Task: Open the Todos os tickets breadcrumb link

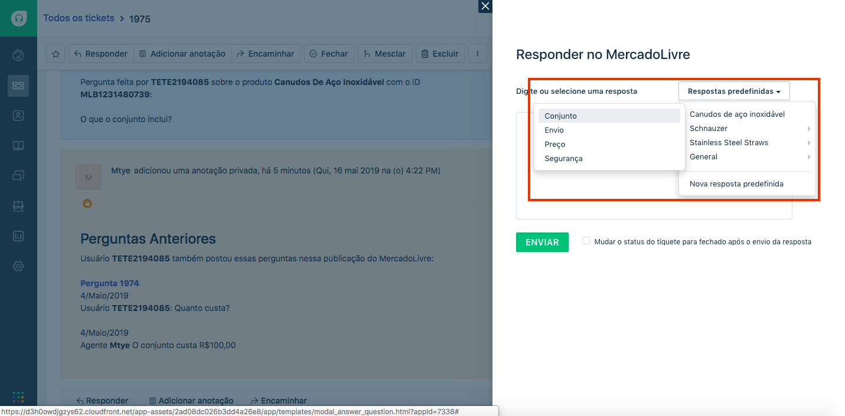Action: (x=79, y=18)
